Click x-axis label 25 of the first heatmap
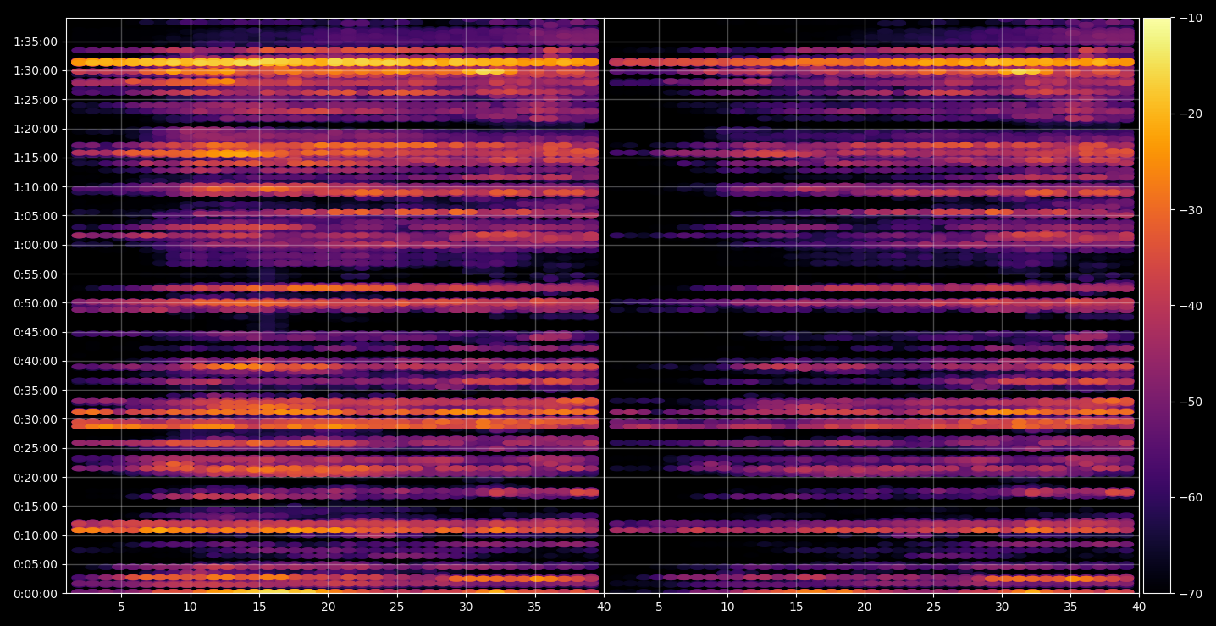This screenshot has width=1216, height=626. tap(397, 607)
